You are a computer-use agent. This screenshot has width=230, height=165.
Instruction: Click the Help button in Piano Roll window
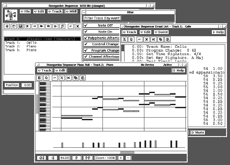[x=179, y=71]
